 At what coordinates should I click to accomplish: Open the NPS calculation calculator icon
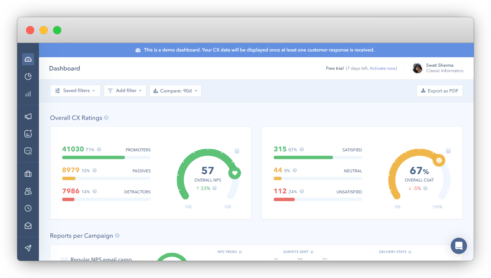tap(237, 151)
